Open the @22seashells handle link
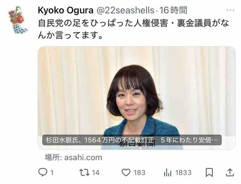 tap(125, 11)
